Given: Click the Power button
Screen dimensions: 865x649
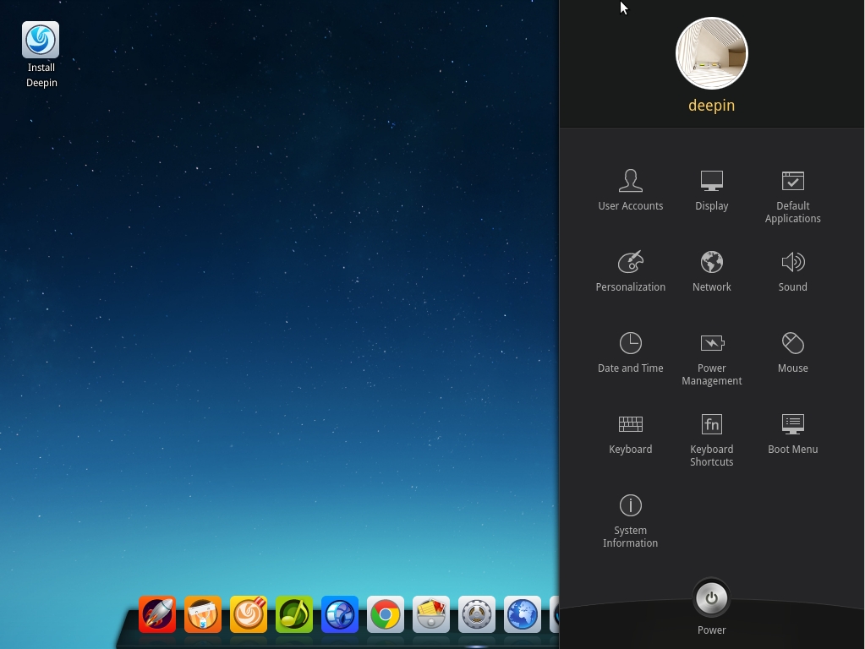Looking at the screenshot, I should coord(712,598).
